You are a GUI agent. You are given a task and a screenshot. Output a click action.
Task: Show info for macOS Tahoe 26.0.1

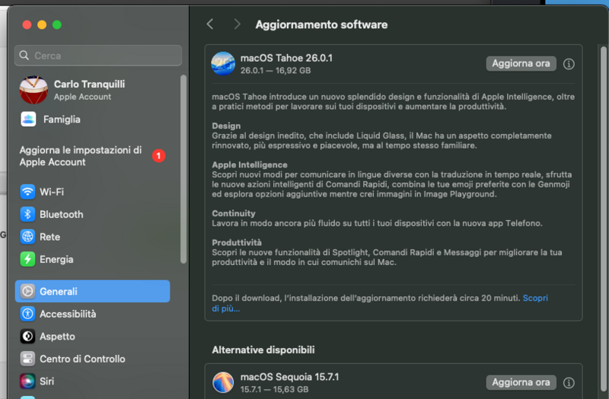click(569, 64)
